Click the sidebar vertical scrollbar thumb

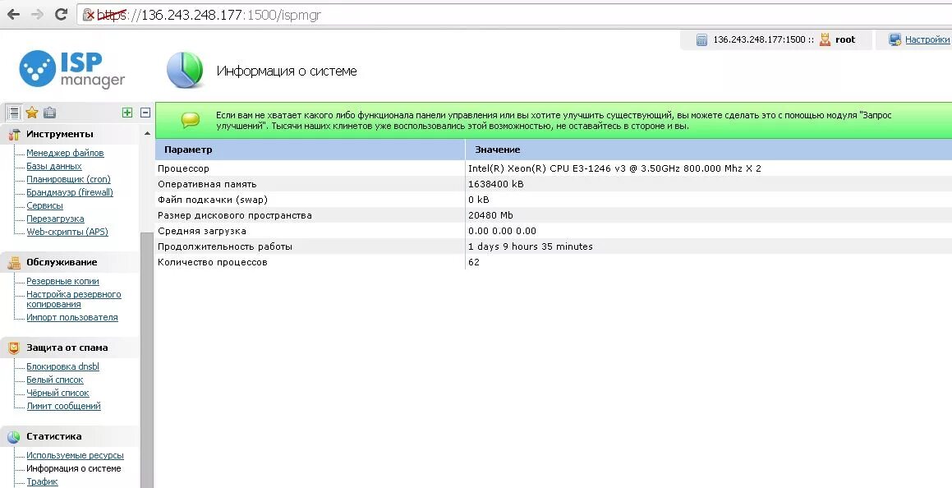[x=147, y=358]
